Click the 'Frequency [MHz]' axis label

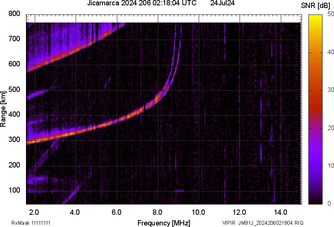164,223
